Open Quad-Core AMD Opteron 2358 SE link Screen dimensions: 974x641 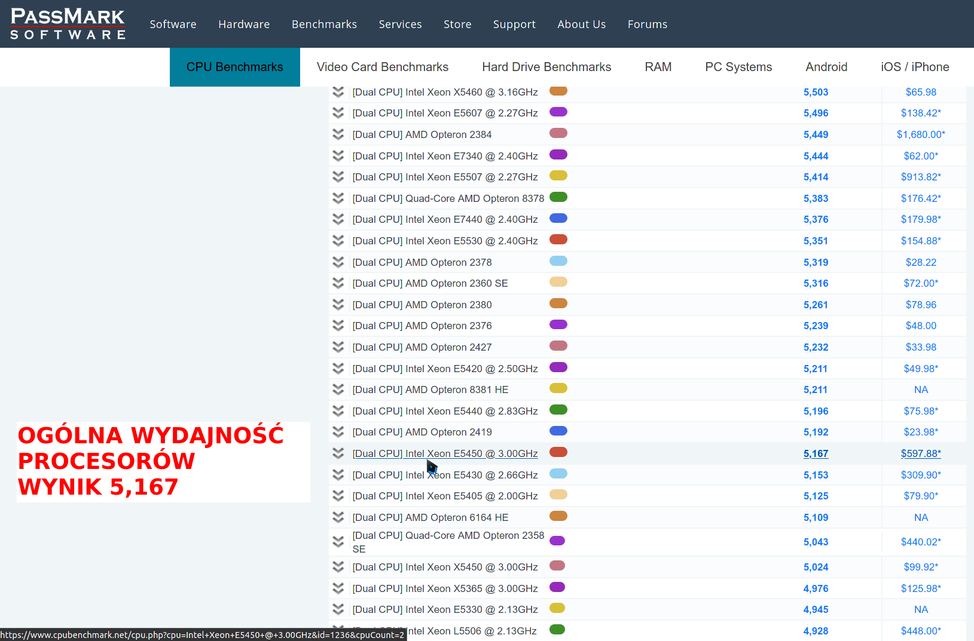click(x=448, y=542)
